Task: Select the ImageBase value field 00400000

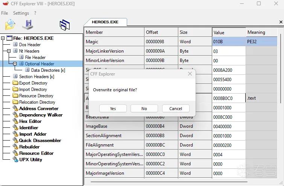Action: [229, 126]
